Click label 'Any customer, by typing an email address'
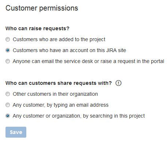 coord(61,105)
